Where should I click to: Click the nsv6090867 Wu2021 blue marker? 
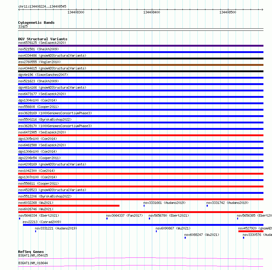tap(156, 231)
